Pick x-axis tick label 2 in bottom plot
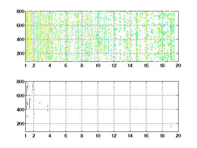 tap(34, 136)
